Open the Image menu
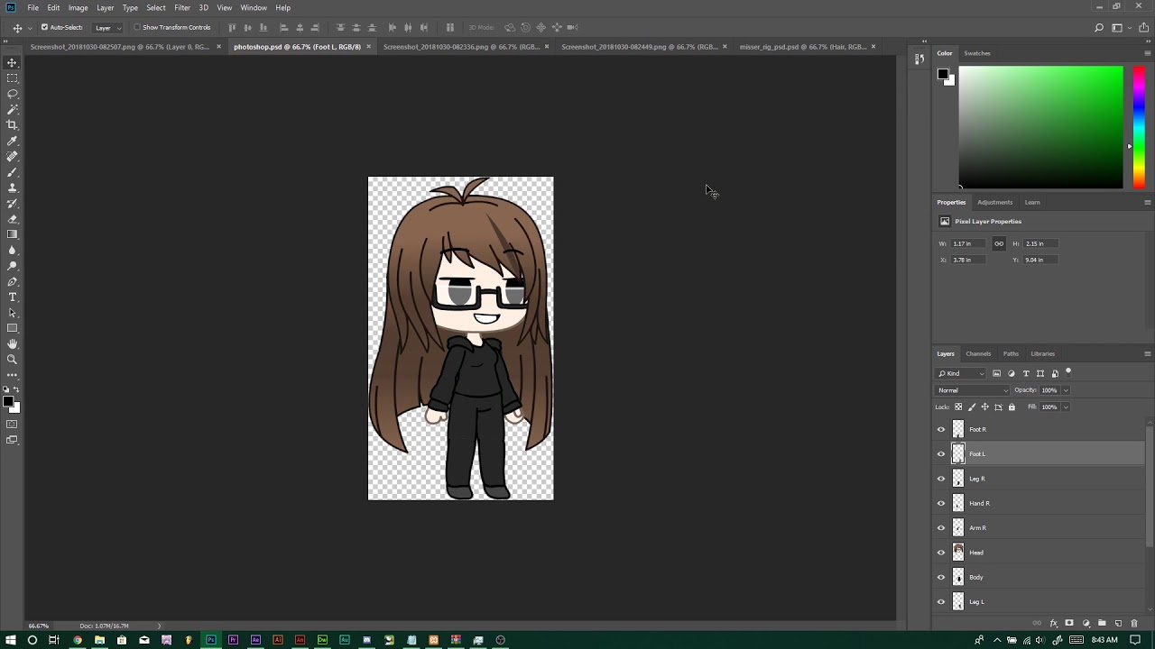Viewport: 1155px width, 649px height. 78,7
